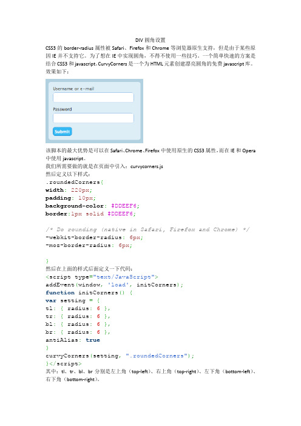
Task: Click the 'Password' label above the second field
Action: tap(63, 109)
